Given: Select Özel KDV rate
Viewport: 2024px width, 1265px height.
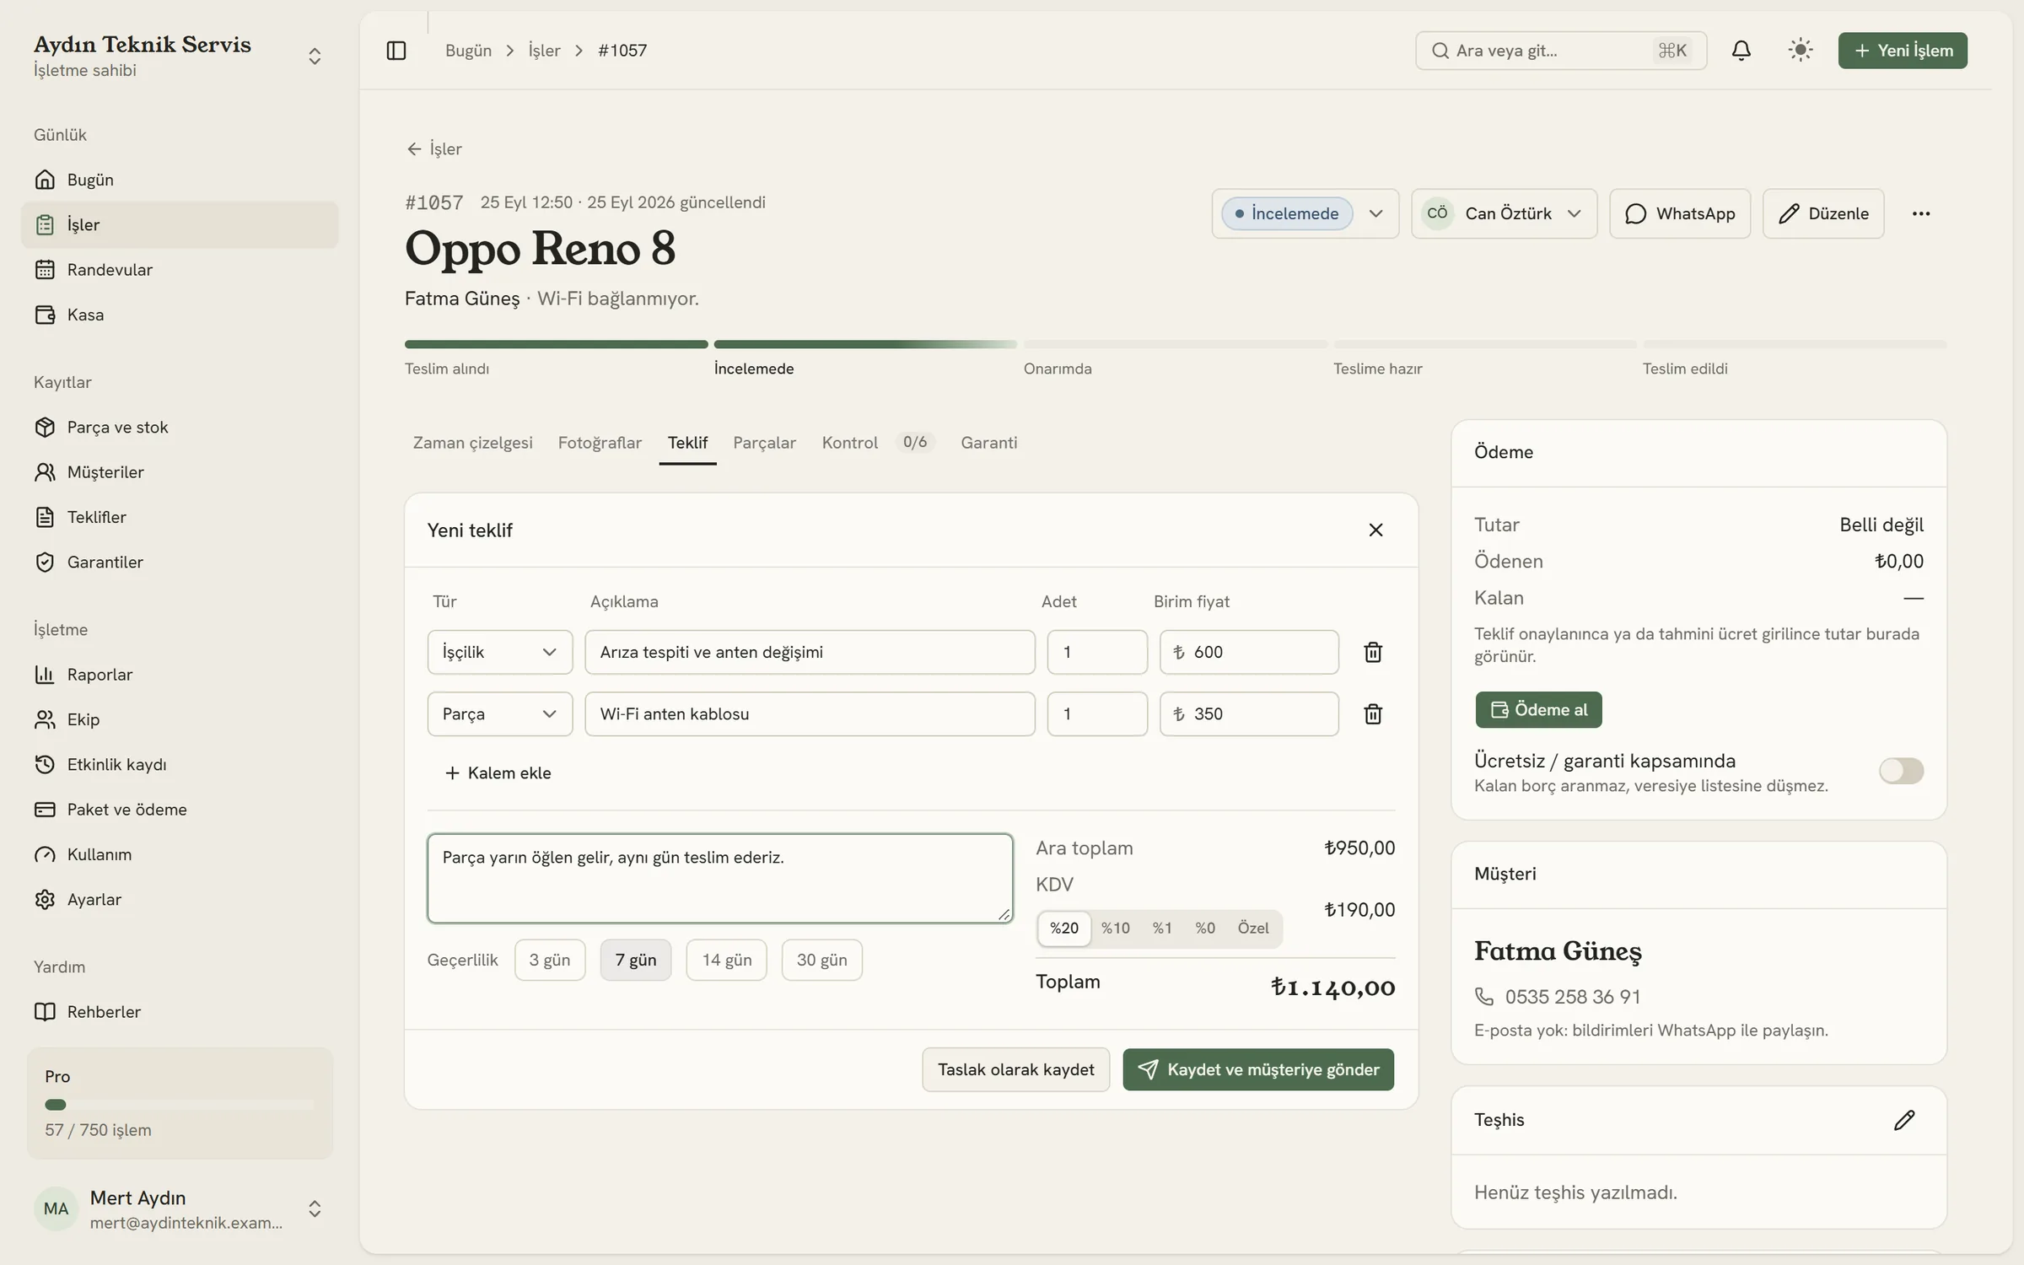Looking at the screenshot, I should [x=1253, y=929].
